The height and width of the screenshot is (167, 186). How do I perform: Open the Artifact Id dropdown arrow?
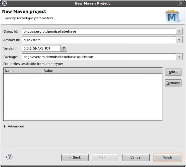click(x=179, y=40)
